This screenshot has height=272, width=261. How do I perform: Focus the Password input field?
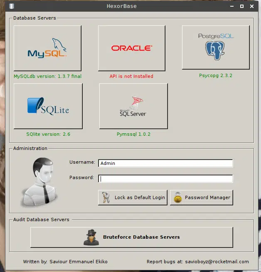(x=165, y=179)
